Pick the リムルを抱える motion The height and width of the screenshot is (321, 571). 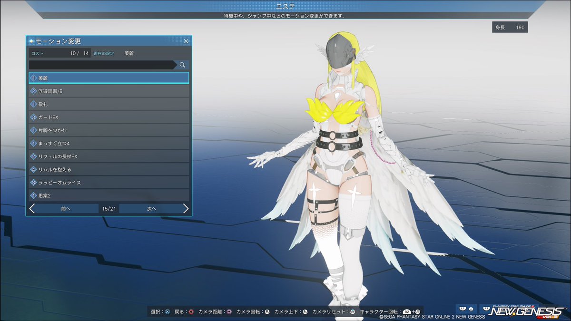pos(109,169)
